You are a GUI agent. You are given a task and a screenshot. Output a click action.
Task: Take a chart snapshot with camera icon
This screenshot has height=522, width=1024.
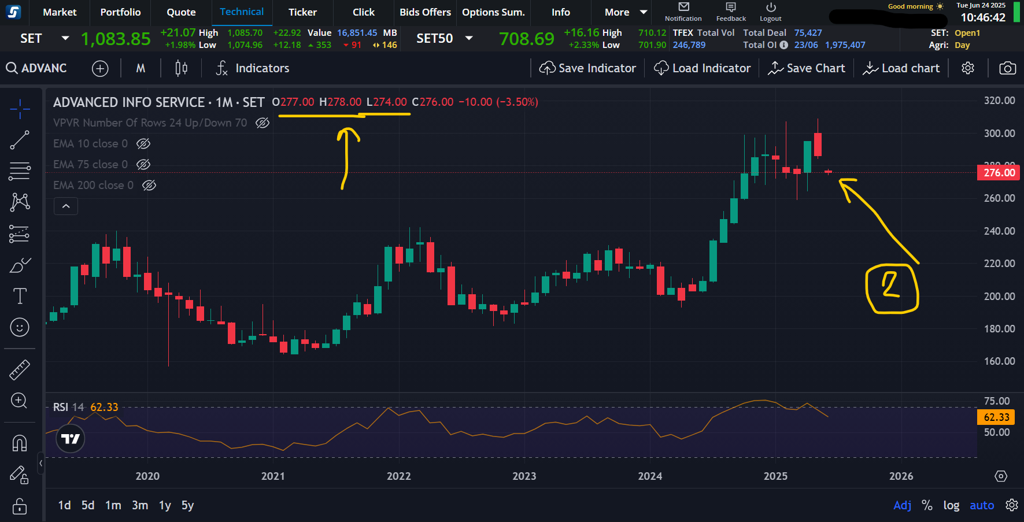click(x=1007, y=68)
